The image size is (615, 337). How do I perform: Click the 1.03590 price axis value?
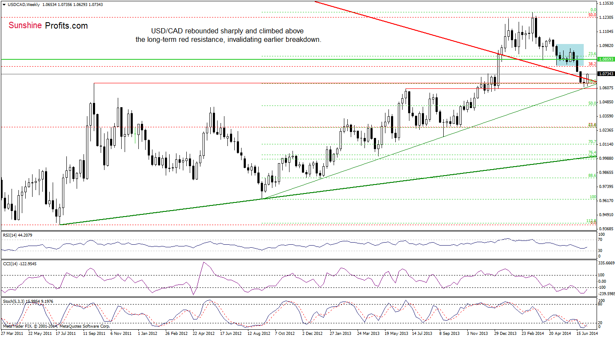tap(606, 116)
